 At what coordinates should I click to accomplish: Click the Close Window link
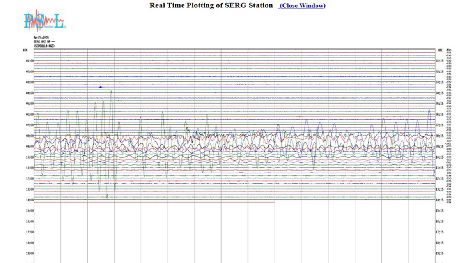(302, 5)
